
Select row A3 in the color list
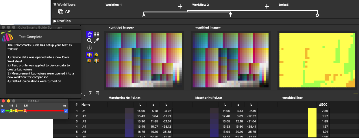[84, 121]
